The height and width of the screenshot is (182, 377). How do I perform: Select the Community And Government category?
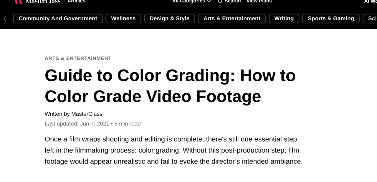pos(58,19)
